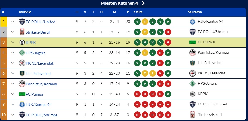Click the FC Puimur green logo in the Seuraava column
This screenshot has height=121, width=248.
(x=193, y=42)
